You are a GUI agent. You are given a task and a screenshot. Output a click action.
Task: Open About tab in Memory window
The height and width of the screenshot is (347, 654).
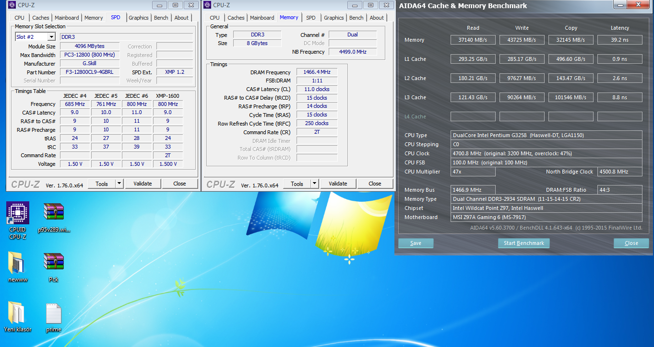[x=377, y=18]
